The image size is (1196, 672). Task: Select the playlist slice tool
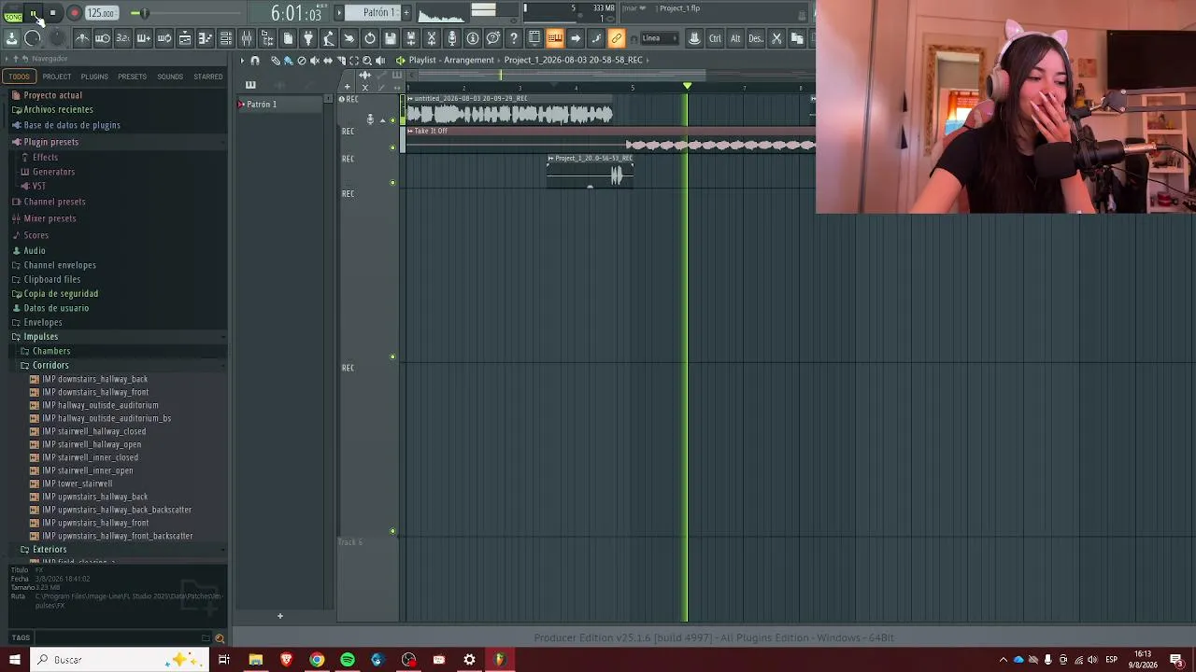340,61
